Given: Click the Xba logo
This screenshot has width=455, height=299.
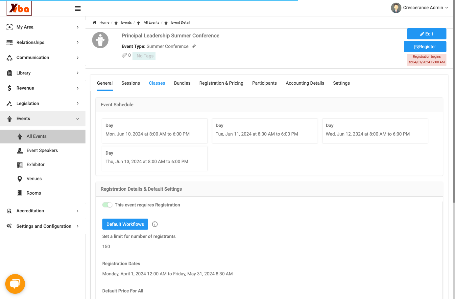Looking at the screenshot, I should [x=19, y=8].
